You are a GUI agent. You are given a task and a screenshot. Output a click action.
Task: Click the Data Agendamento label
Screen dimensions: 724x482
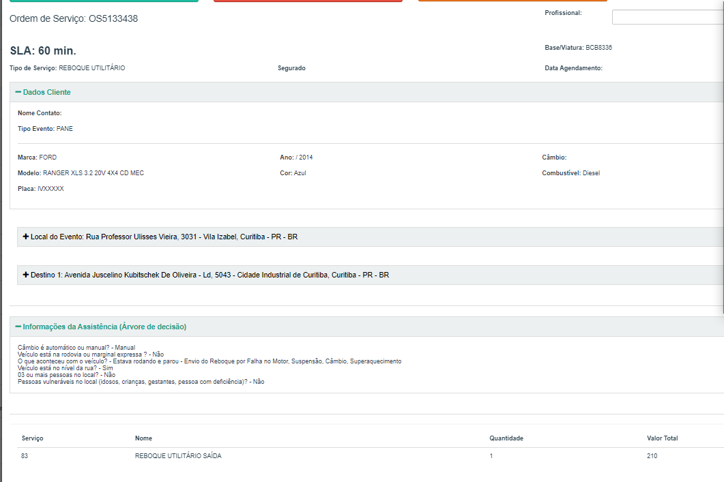pos(573,68)
